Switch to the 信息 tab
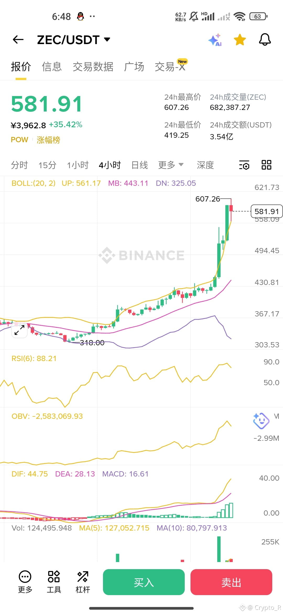The image size is (283, 614). [52, 67]
